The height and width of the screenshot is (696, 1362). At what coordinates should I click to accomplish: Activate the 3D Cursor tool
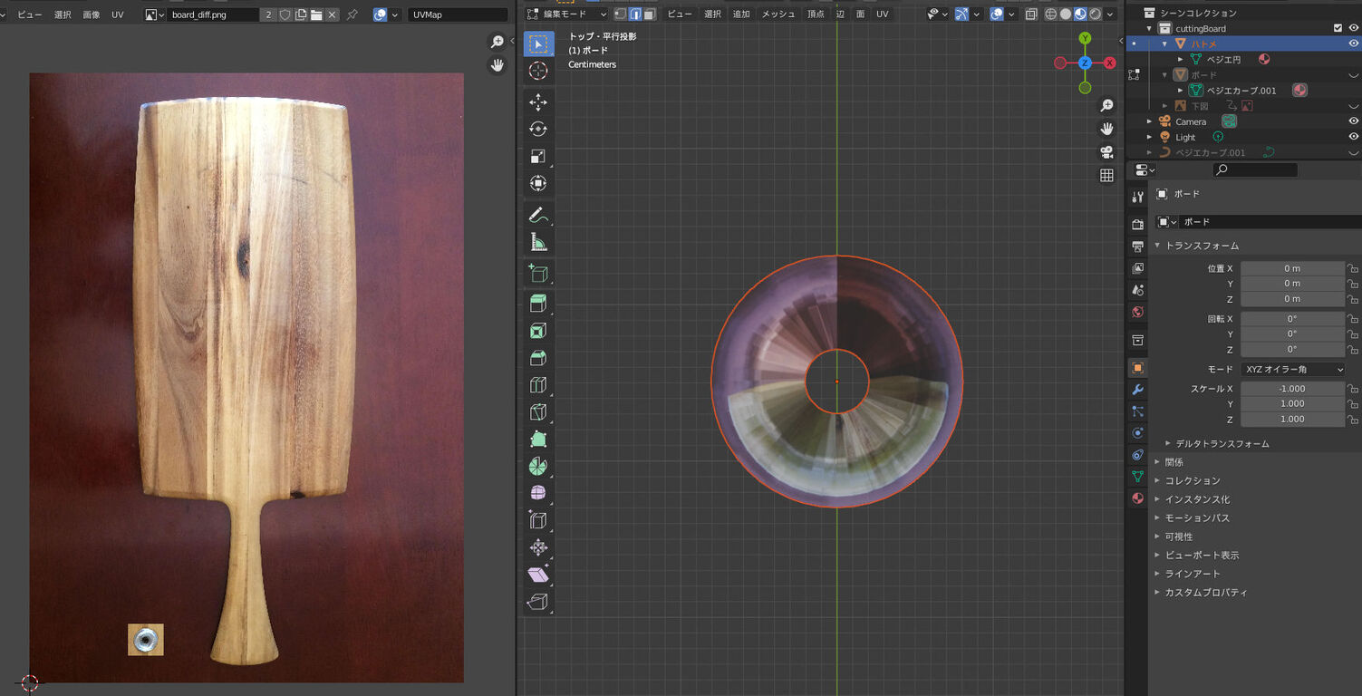click(538, 71)
